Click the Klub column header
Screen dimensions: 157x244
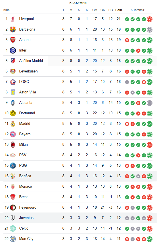click(7, 10)
